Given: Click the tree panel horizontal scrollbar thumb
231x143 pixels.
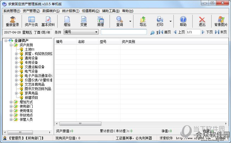Looking at the screenshot, I should (20, 132).
